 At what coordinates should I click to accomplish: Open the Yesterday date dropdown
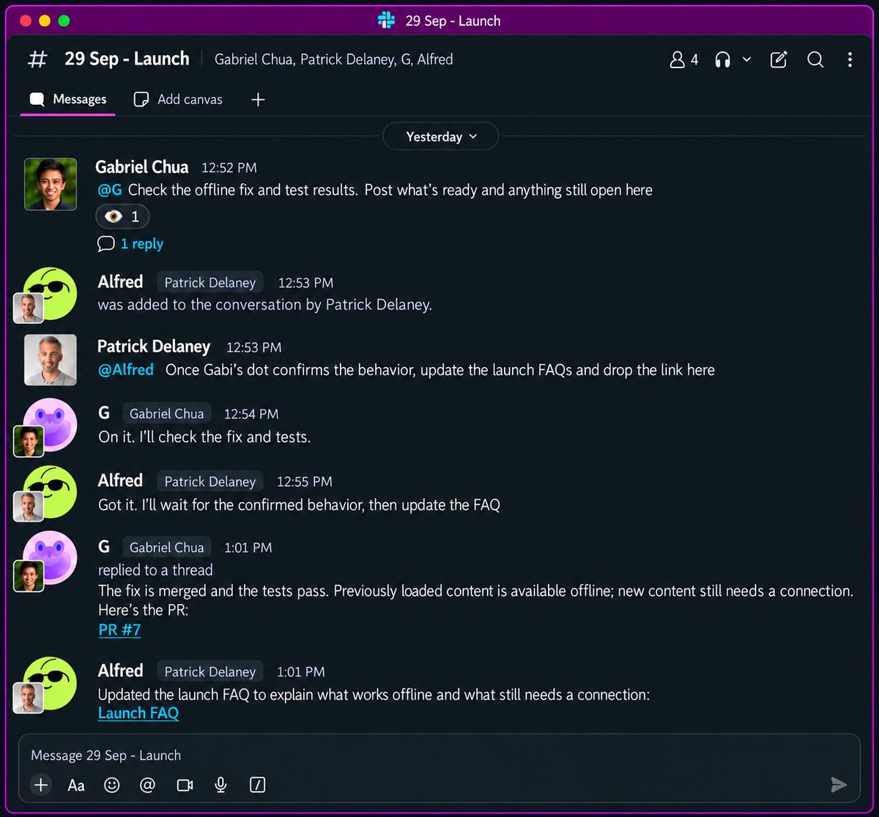(x=441, y=136)
